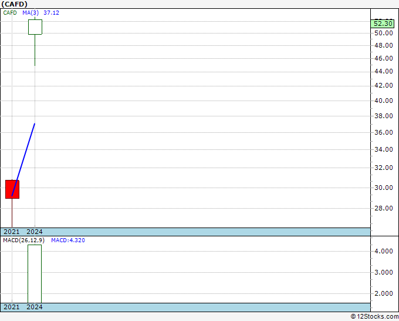Click the MACD(26,12,9) indicator label
Image resolution: width=399 pixels, height=321 pixels.
23,240
